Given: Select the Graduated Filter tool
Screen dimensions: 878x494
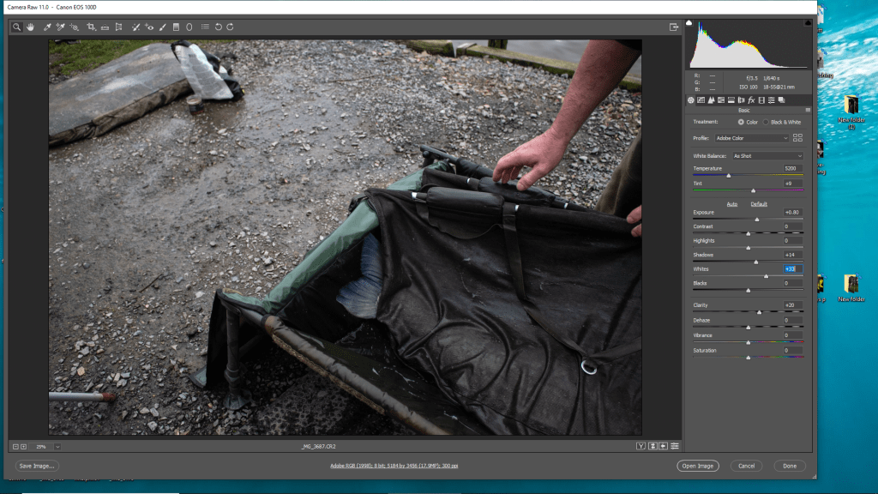Looking at the screenshot, I should tap(176, 27).
